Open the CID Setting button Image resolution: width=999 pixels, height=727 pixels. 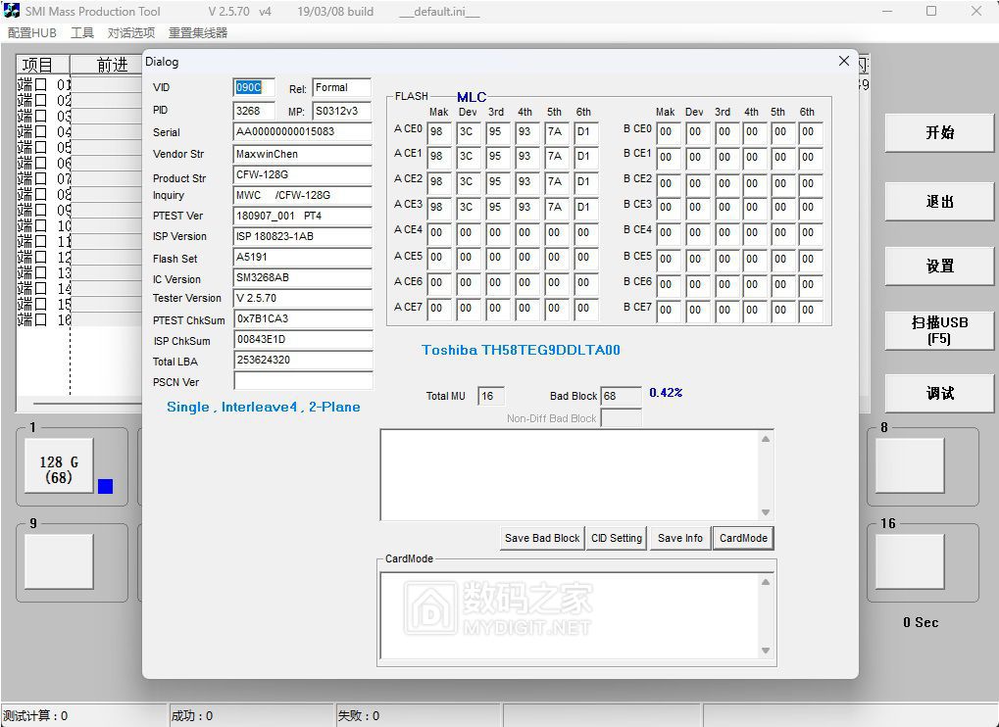click(617, 538)
